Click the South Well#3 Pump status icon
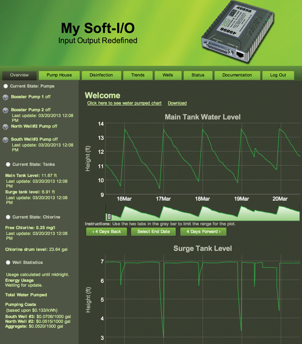This screenshot has height=344, width=302. 6,140
